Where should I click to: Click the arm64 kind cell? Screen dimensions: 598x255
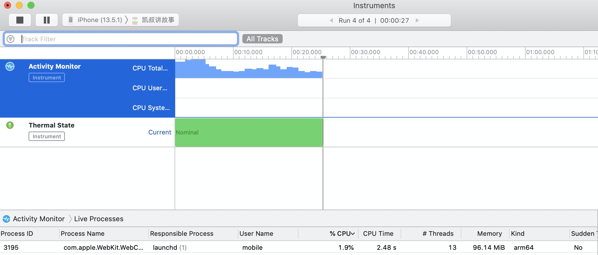coord(524,247)
